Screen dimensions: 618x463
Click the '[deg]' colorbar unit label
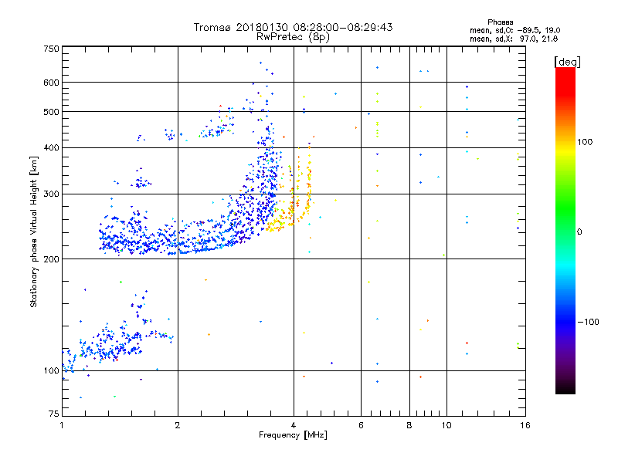tap(567, 62)
